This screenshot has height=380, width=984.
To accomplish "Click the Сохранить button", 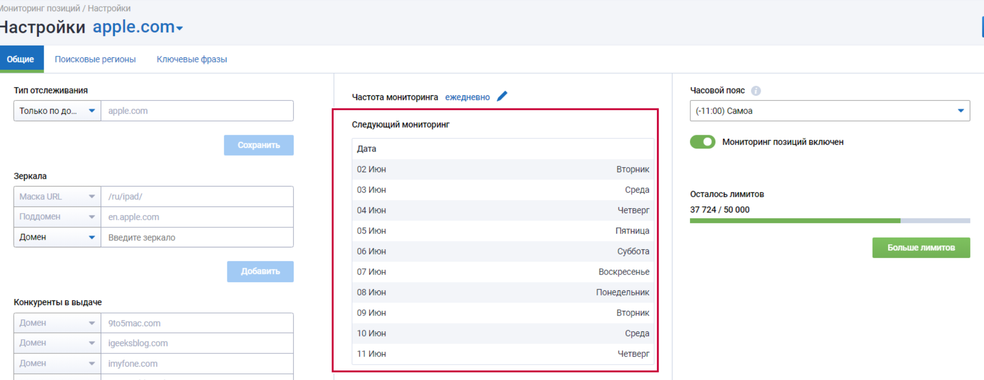I will pos(258,145).
